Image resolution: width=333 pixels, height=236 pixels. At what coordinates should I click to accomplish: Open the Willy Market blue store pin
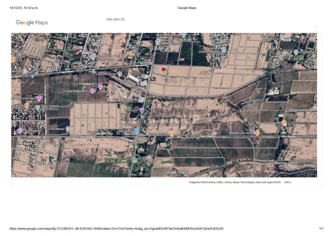click(137, 130)
